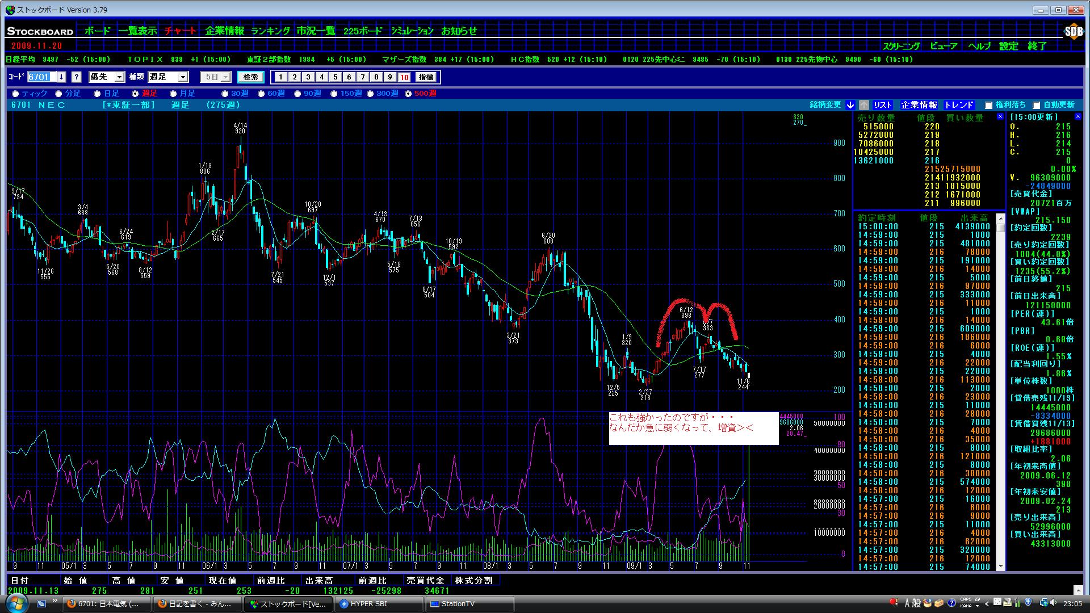Viewport: 1090px width, 613px height.
Task: Open the 優先 dropdown
Action: click(119, 77)
